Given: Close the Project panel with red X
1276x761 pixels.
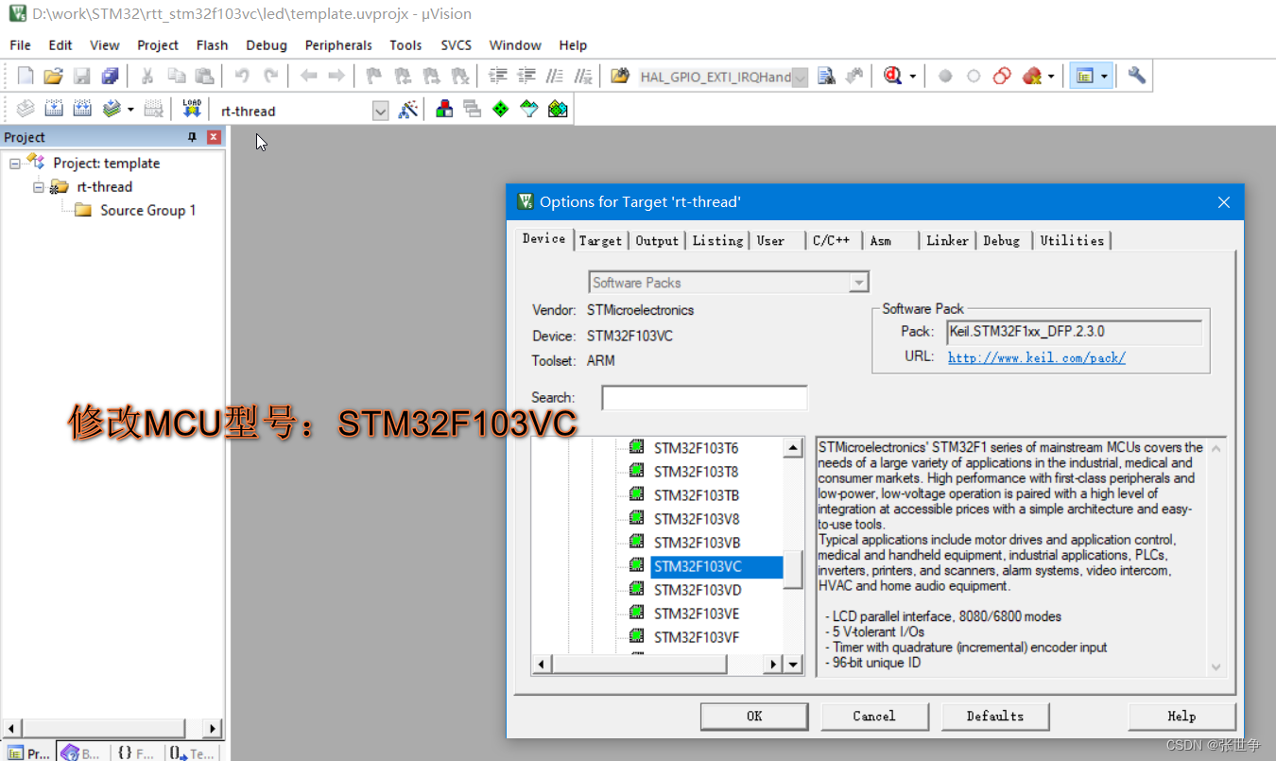Looking at the screenshot, I should (x=214, y=137).
